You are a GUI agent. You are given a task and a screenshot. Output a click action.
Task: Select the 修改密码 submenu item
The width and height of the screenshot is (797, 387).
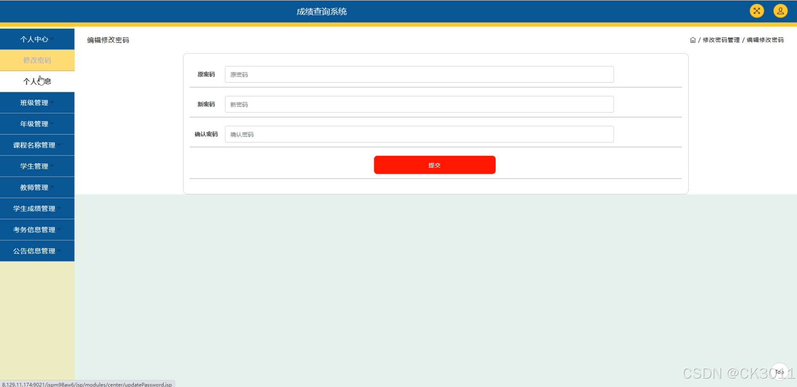[x=37, y=60]
